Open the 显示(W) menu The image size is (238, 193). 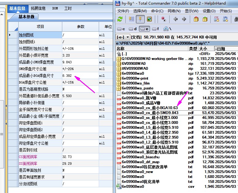[192, 11]
